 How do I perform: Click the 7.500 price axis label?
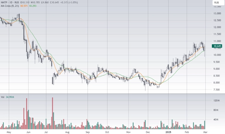pos(217,90)
